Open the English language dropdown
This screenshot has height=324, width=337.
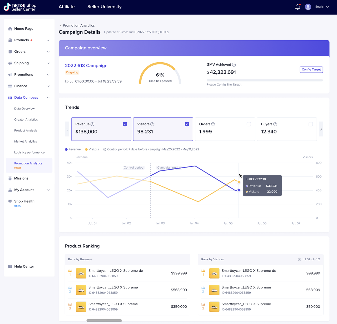coord(322,7)
